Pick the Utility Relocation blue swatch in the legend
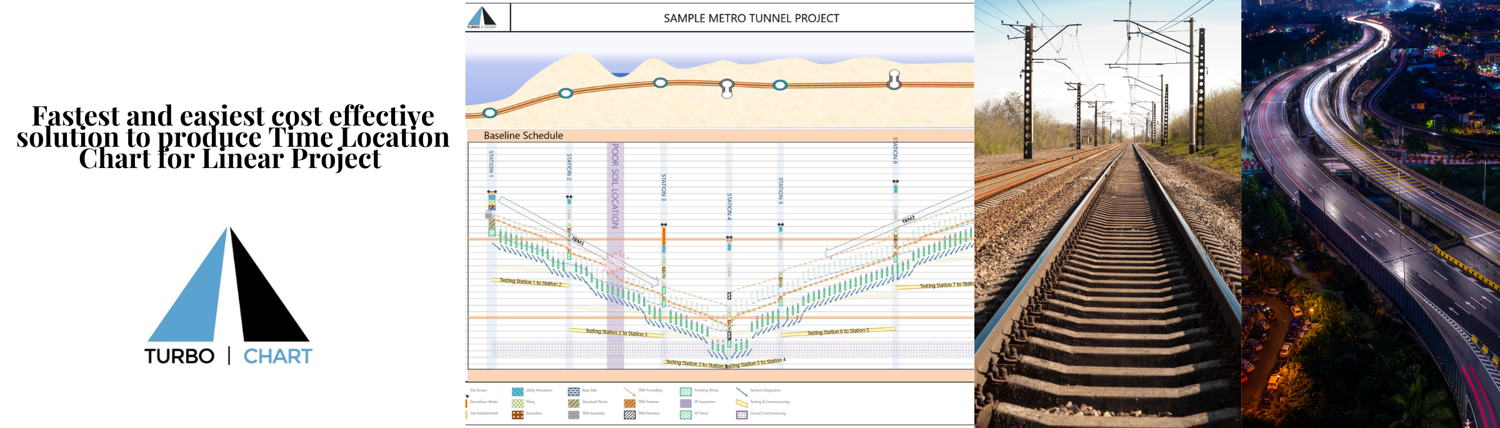The height and width of the screenshot is (428, 1500). coord(517,392)
